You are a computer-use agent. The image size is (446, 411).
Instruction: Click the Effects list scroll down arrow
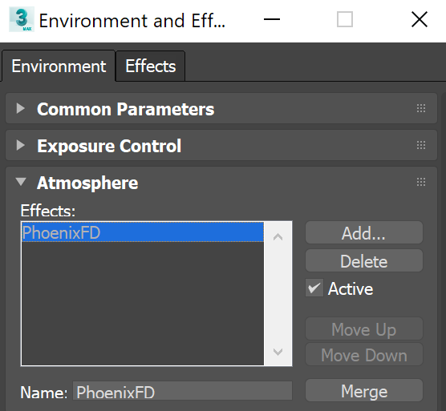pos(278,352)
